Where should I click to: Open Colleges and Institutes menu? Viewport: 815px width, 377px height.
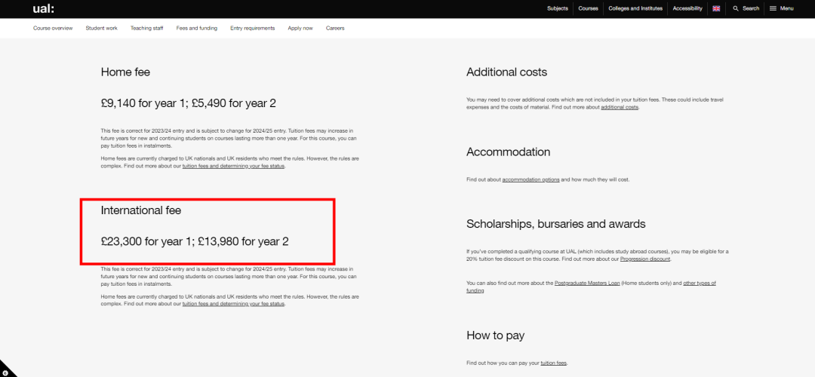635,8
